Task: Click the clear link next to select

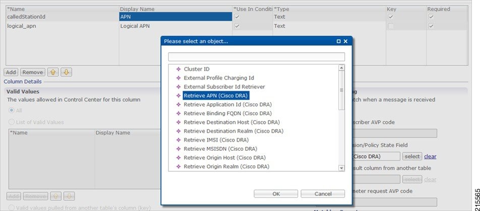Action: (x=430, y=156)
